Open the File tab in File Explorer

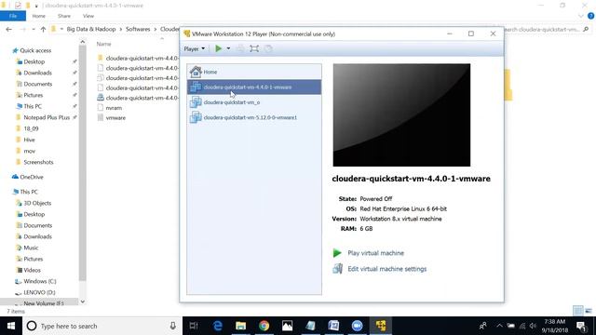point(13,16)
